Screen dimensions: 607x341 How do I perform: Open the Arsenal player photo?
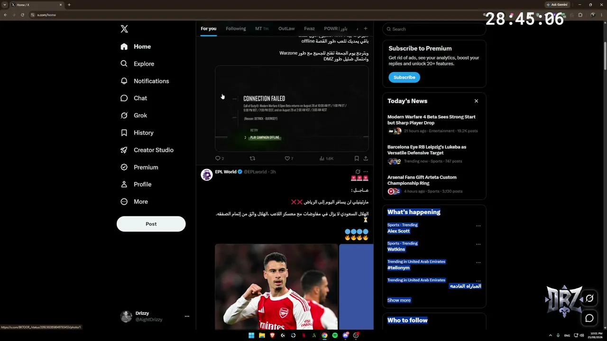coord(276,287)
